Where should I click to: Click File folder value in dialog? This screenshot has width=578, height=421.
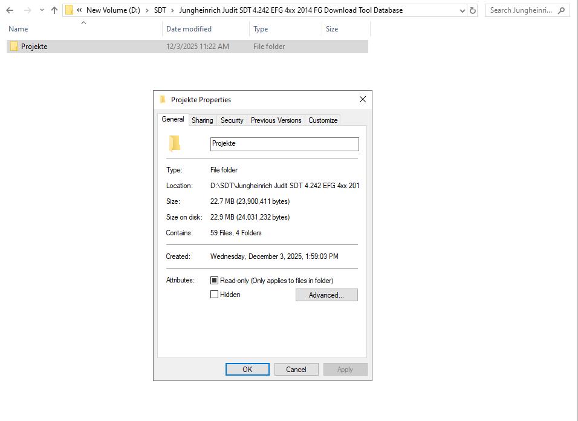point(224,170)
